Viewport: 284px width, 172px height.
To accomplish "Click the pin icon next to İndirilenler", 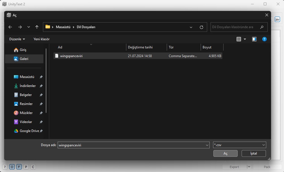I will pyautogui.click(x=41, y=86).
